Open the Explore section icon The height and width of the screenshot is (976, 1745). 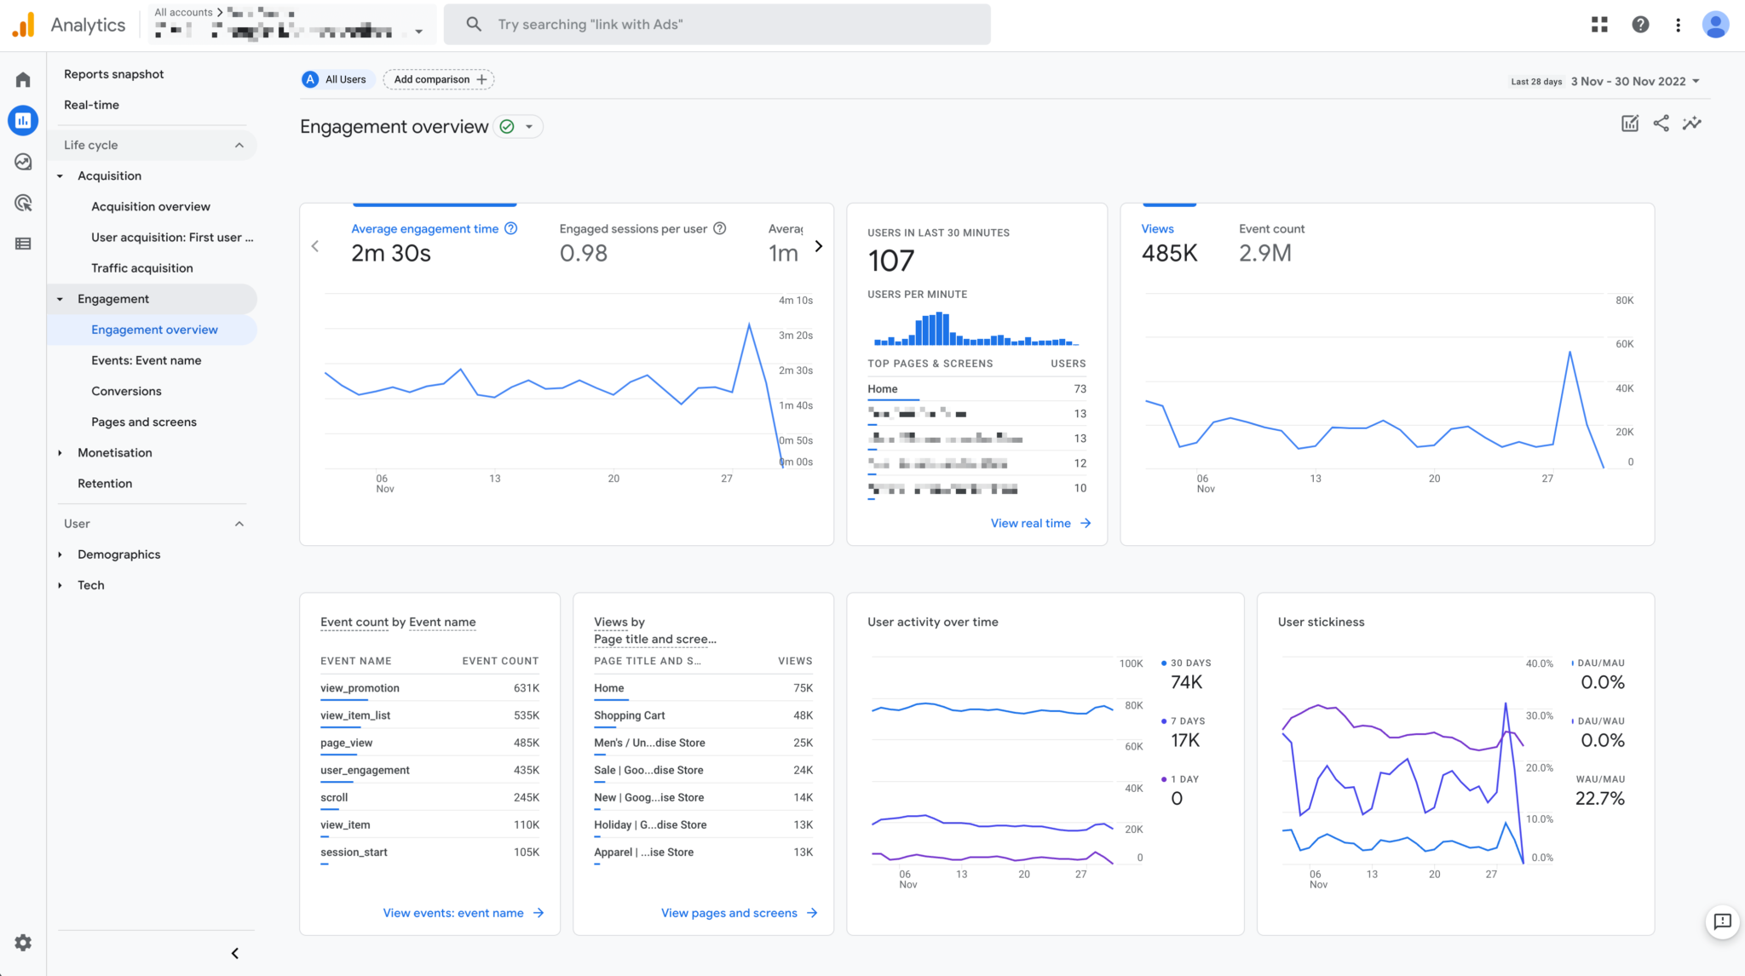(x=22, y=161)
